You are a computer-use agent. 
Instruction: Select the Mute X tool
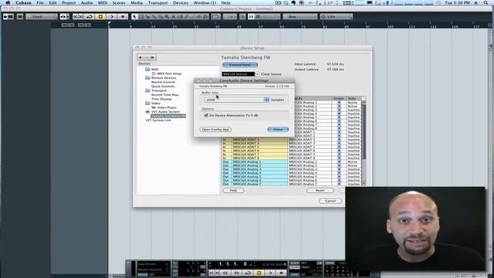click(x=173, y=16)
